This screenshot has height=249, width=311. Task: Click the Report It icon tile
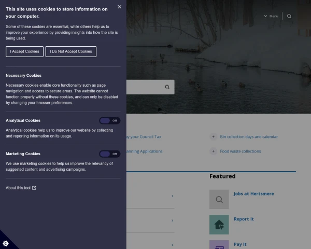219,225
